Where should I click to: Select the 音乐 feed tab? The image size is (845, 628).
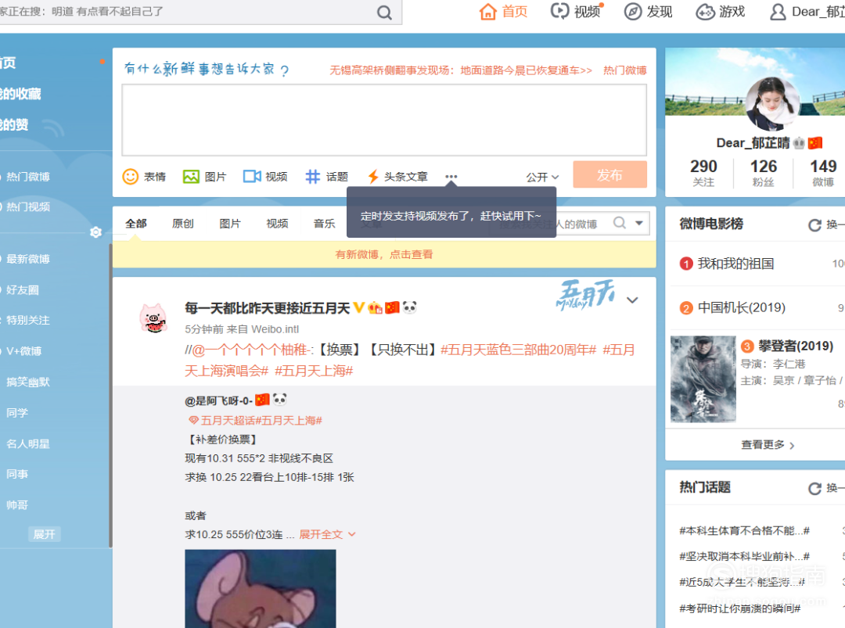coord(325,224)
